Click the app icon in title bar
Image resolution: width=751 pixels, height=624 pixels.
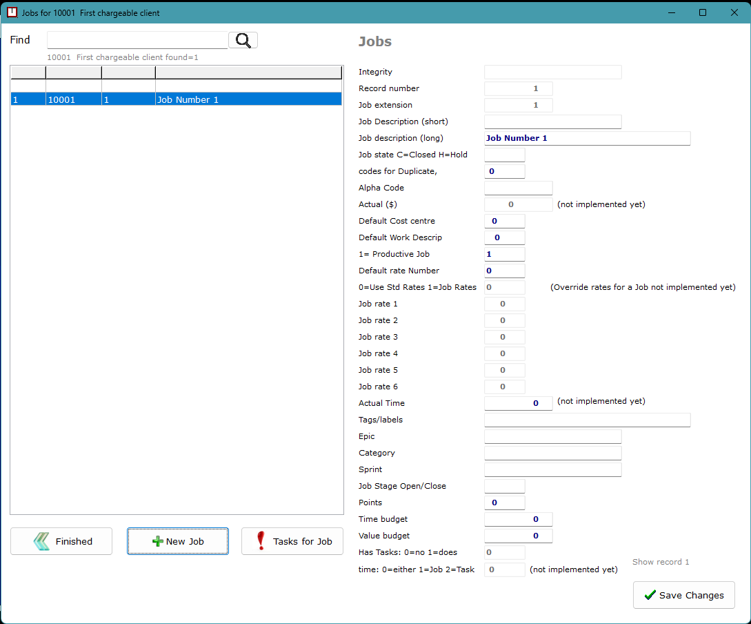(x=12, y=12)
